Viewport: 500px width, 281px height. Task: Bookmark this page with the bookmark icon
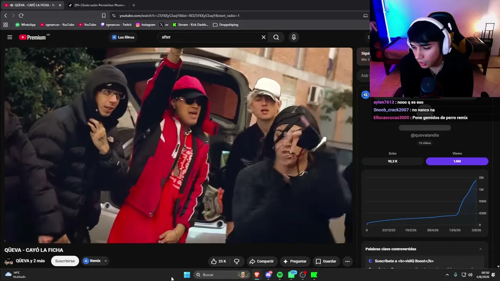tap(104, 16)
